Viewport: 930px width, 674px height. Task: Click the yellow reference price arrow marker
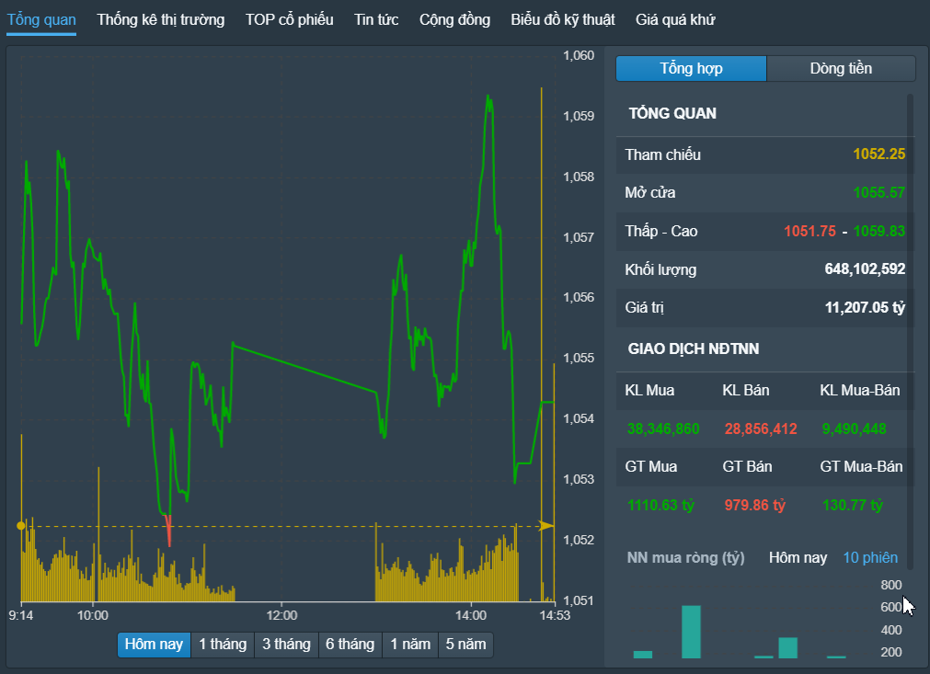(x=545, y=526)
